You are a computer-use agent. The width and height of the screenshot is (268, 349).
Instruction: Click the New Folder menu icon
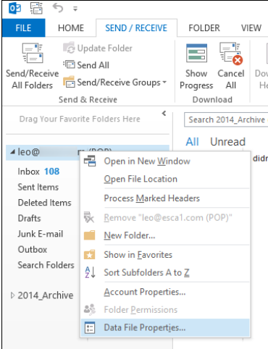tap(90, 235)
